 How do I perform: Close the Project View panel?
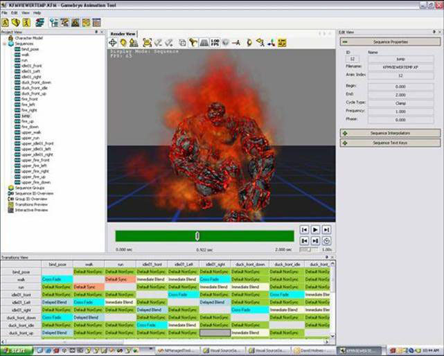coord(102,32)
